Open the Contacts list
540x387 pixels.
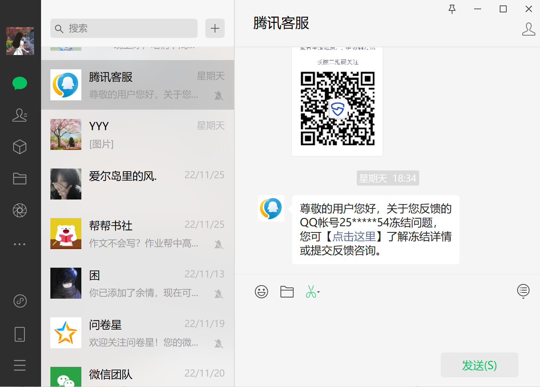(x=20, y=115)
